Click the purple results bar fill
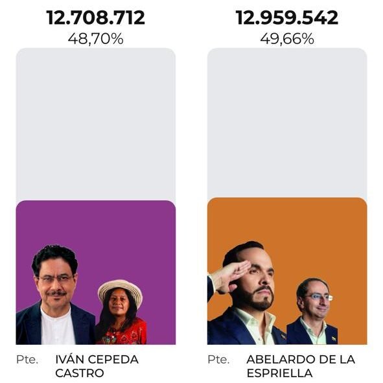Screen dimensions: 383x383 click(95, 272)
